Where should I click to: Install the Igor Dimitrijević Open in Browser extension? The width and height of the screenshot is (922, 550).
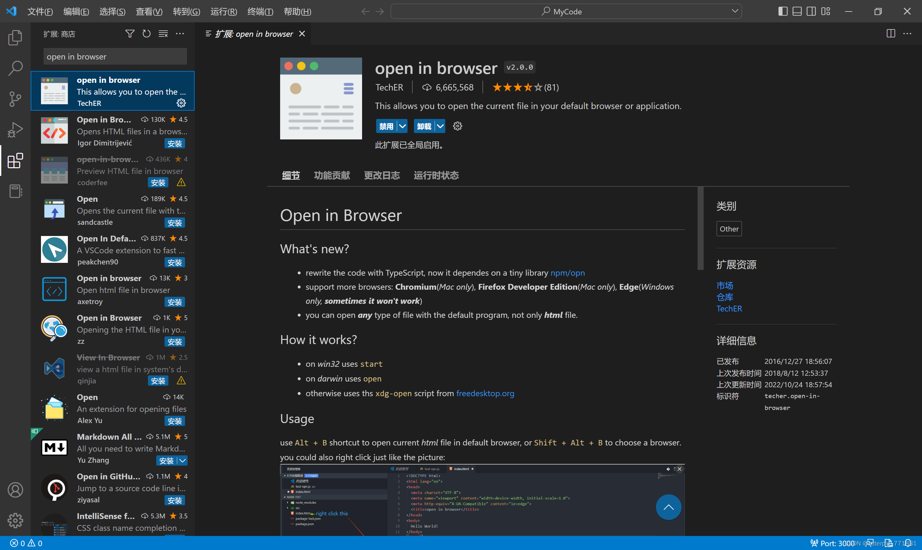point(175,144)
